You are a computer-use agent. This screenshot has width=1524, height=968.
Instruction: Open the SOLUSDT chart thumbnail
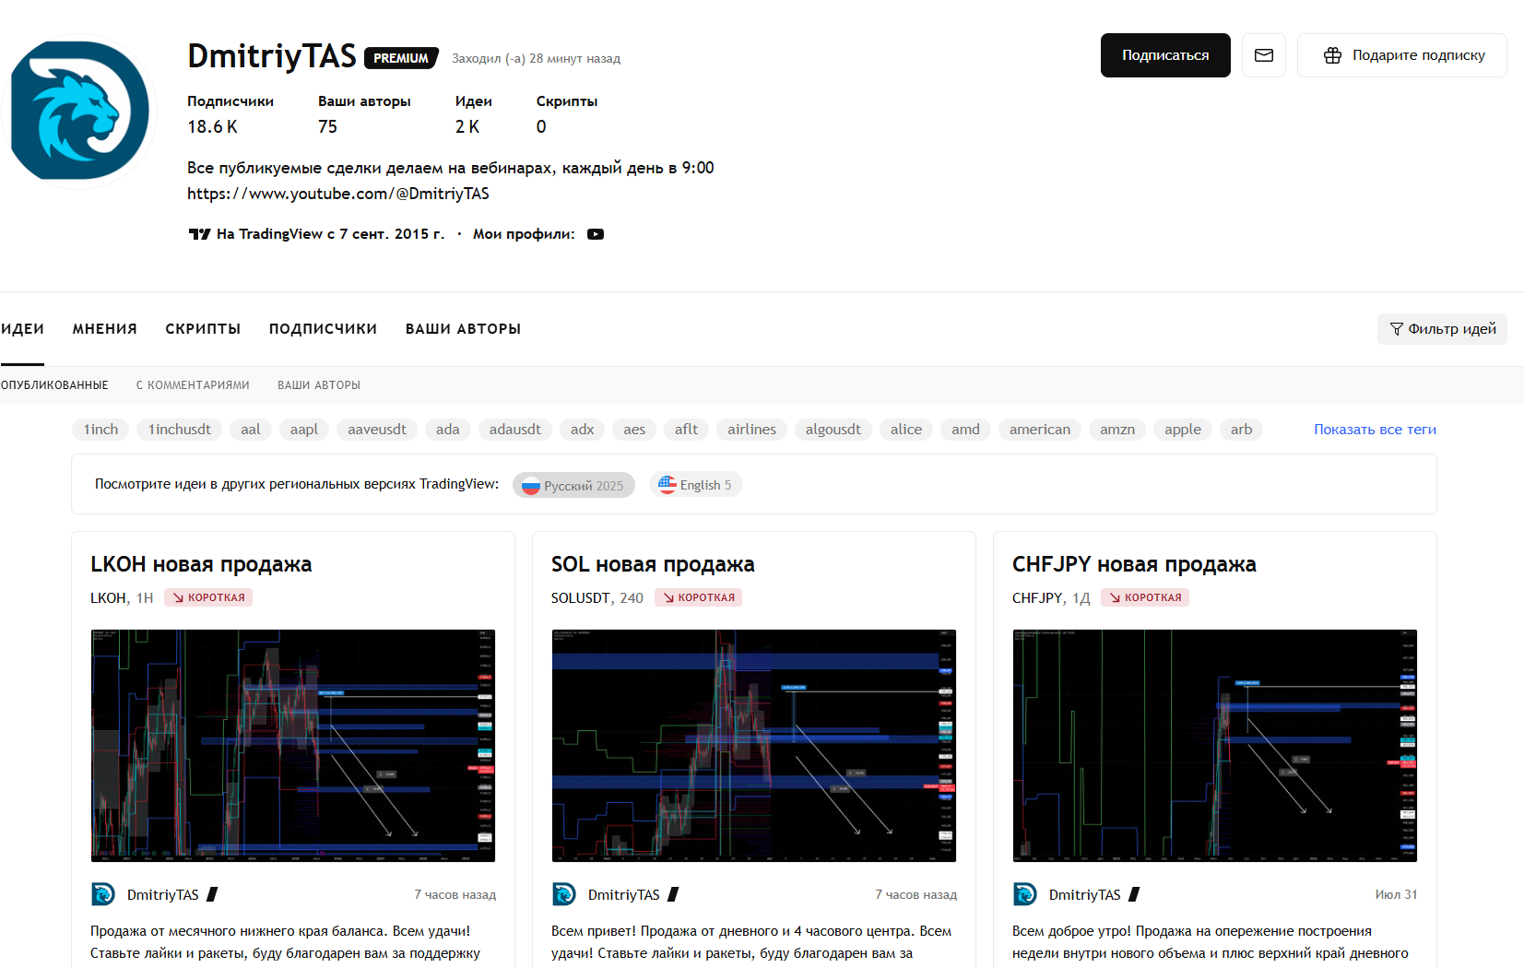754,746
